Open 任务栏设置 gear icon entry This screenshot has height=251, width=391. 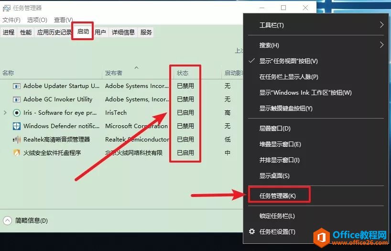(252, 232)
